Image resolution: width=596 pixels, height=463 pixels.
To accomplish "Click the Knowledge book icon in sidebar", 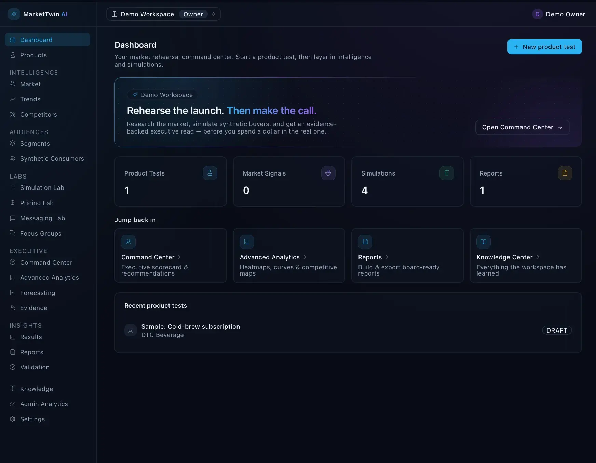I will (13, 389).
